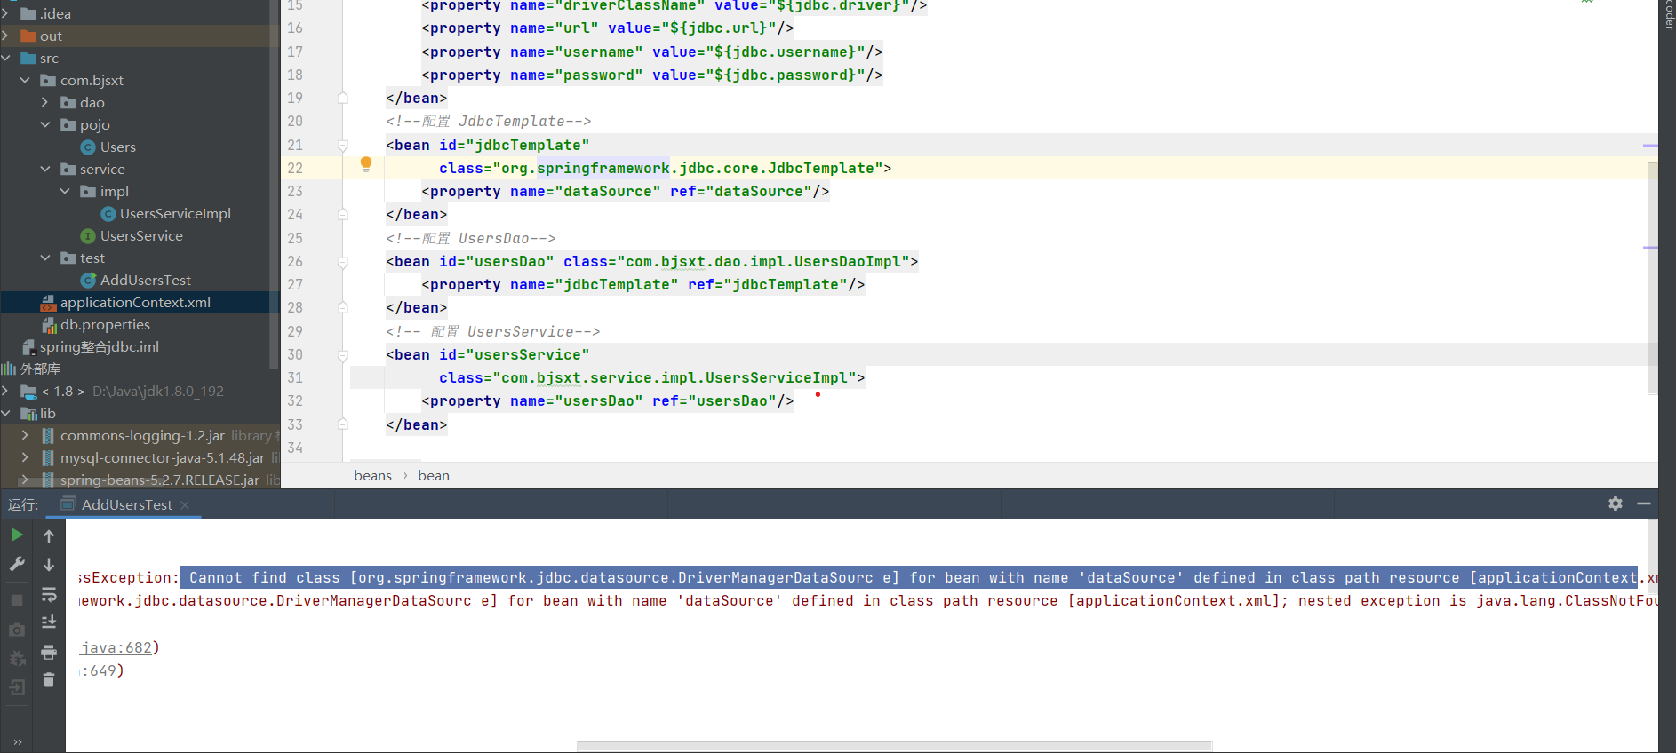1676x753 pixels.
Task: Expand the .idea folder
Action: coord(6,13)
